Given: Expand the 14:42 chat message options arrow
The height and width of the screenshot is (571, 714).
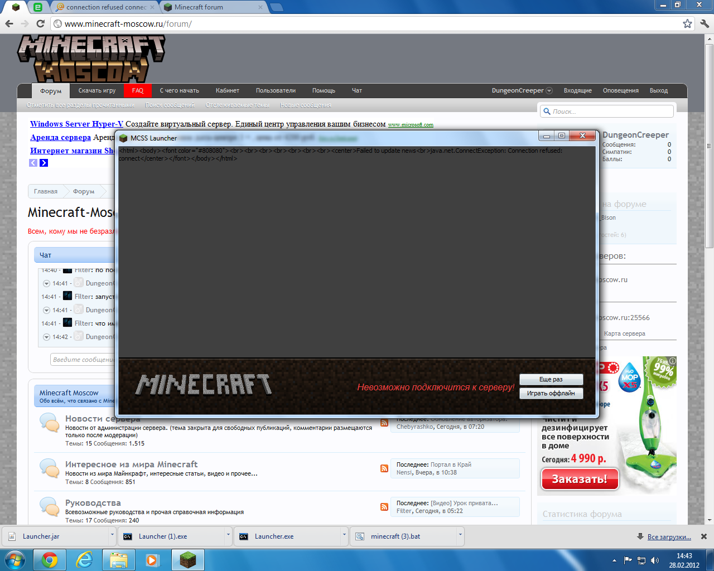Looking at the screenshot, I should point(46,337).
